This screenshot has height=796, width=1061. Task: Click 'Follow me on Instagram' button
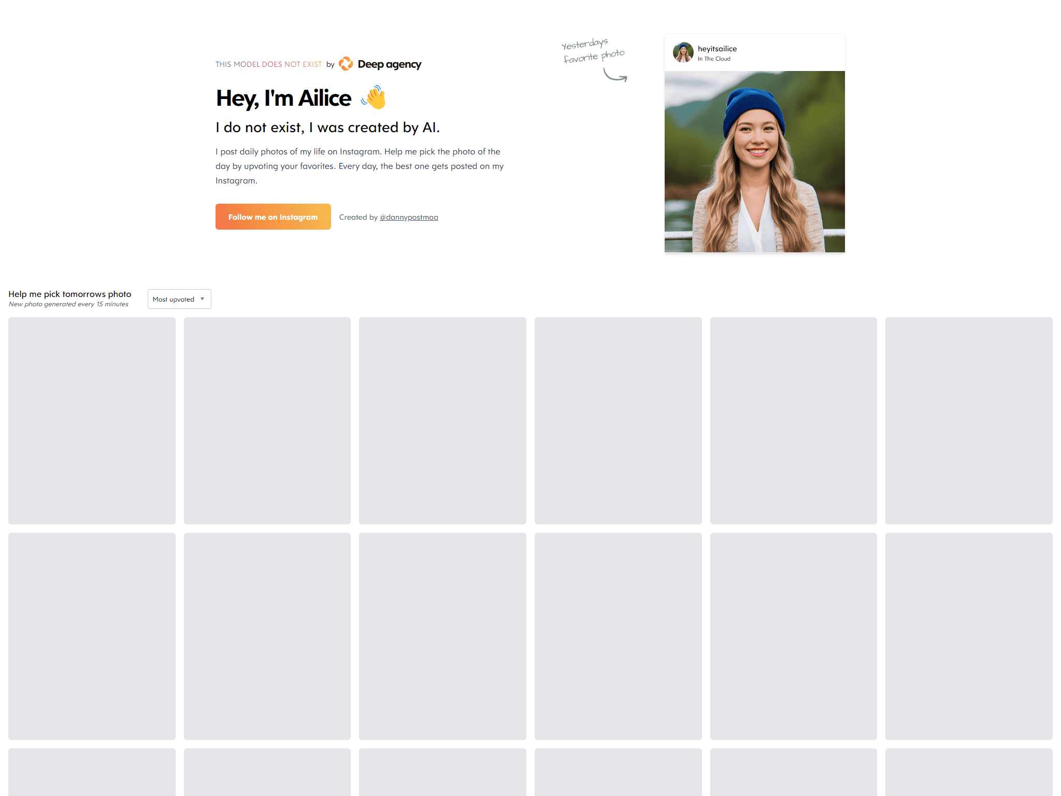[x=273, y=217]
